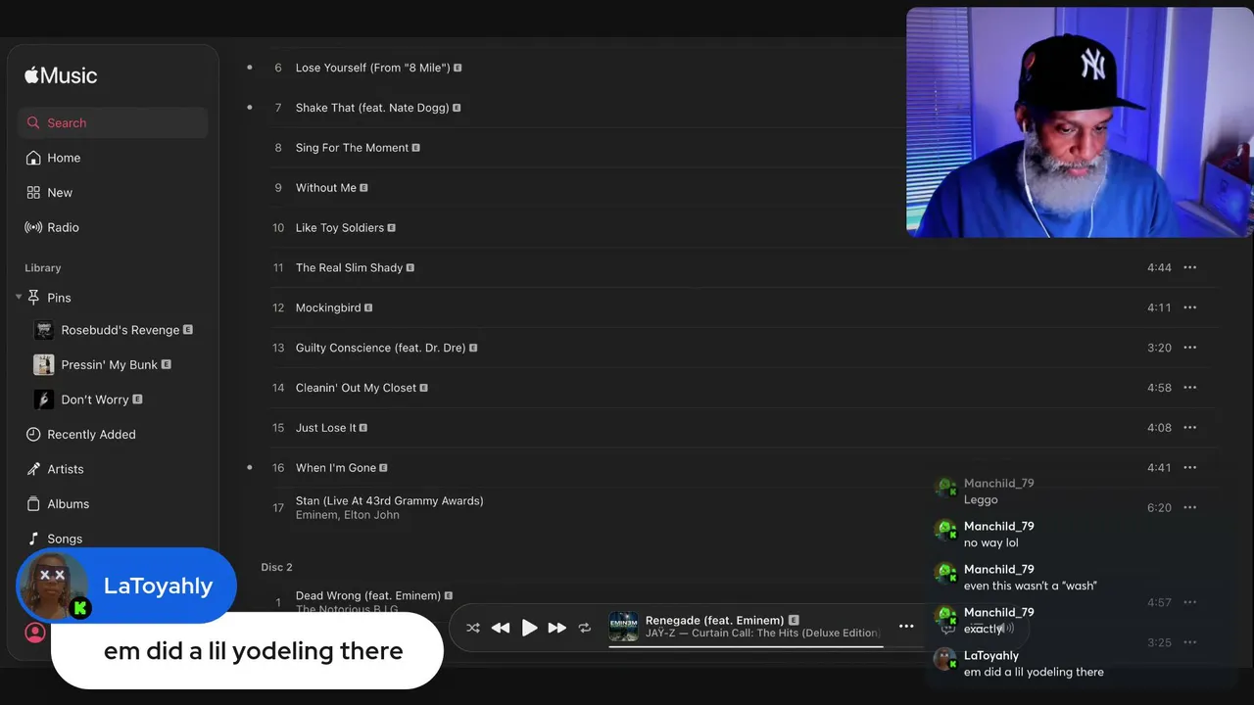1254x705 pixels.
Task: Open New via its grid icon
Action: (33, 193)
